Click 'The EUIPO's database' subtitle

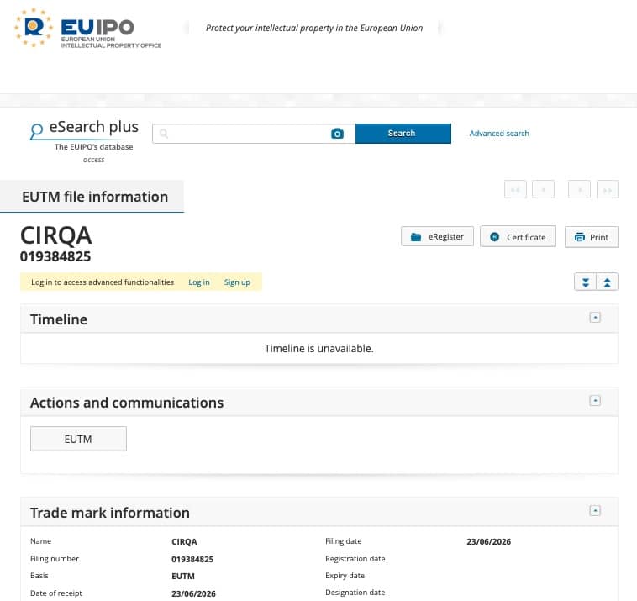(x=94, y=147)
